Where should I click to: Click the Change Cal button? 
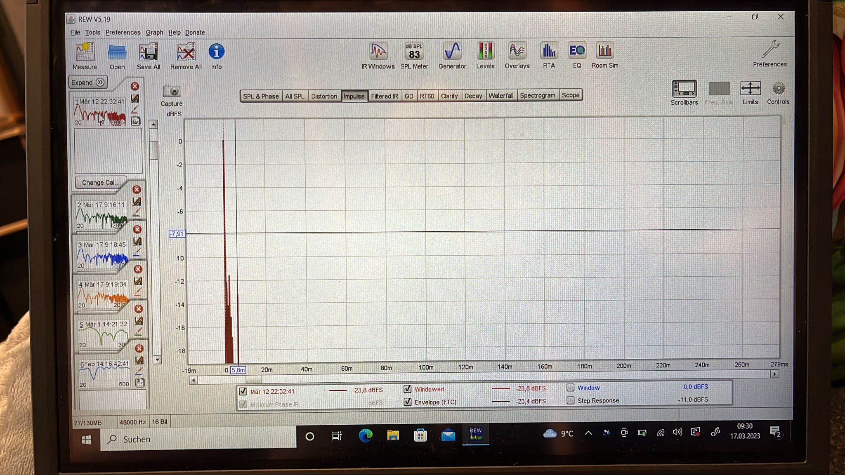[x=100, y=182]
